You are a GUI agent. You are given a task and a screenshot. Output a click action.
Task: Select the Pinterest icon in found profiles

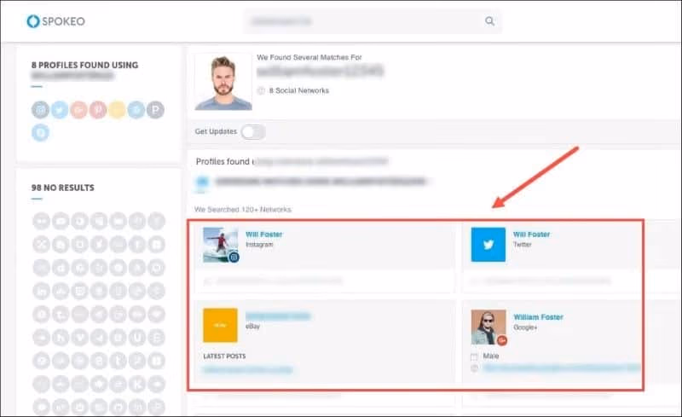(x=98, y=110)
